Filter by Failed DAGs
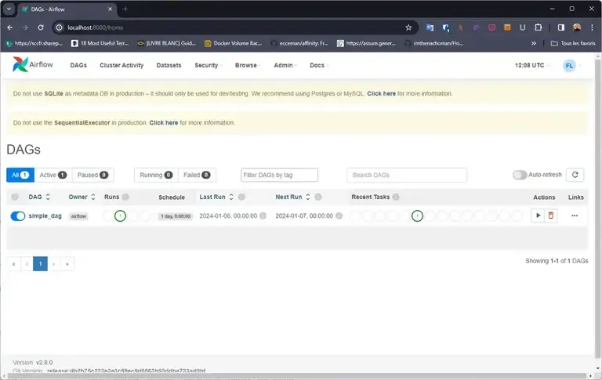The image size is (602, 380). pyautogui.click(x=197, y=175)
